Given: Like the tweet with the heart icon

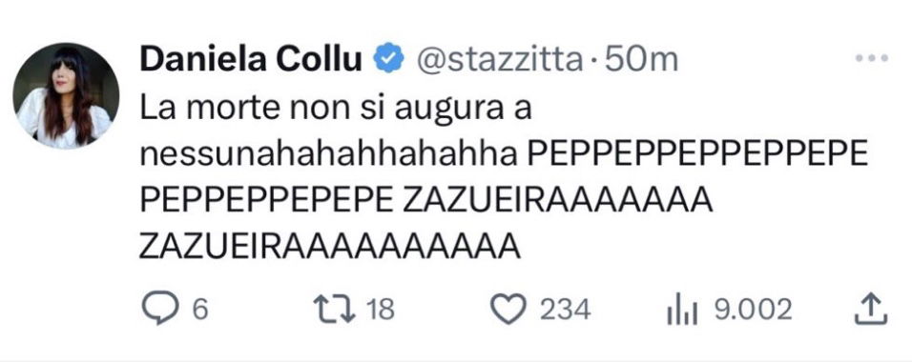Looking at the screenshot, I should [x=508, y=309].
